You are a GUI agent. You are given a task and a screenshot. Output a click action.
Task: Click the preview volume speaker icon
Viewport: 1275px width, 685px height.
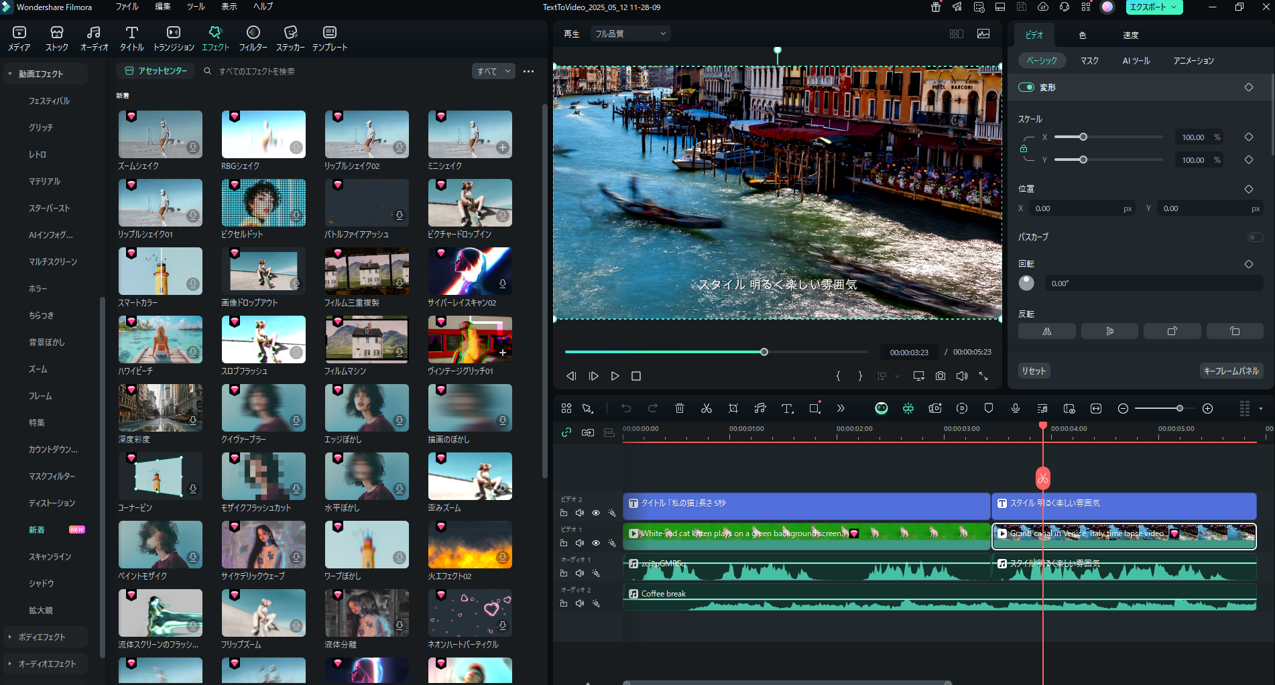(962, 376)
